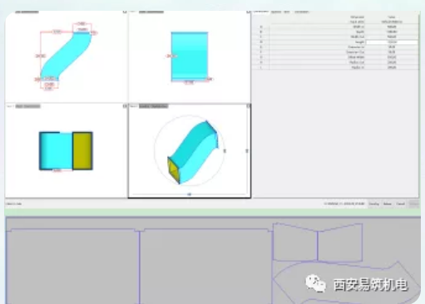Open the first tab of properties panel
Viewport: 425px width, 304px height.
261,12
